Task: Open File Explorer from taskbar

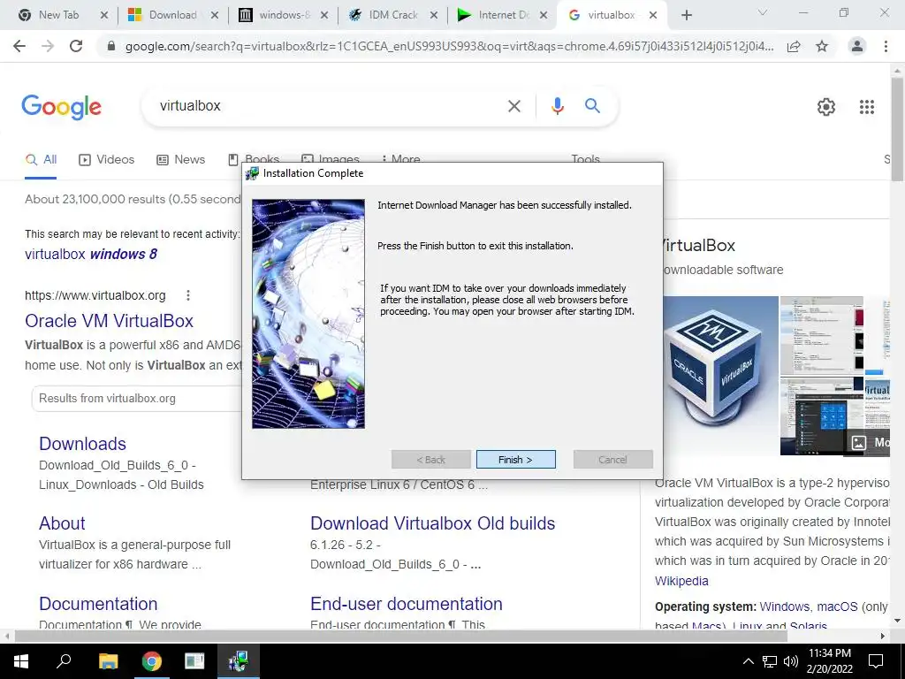Action: coord(108,661)
